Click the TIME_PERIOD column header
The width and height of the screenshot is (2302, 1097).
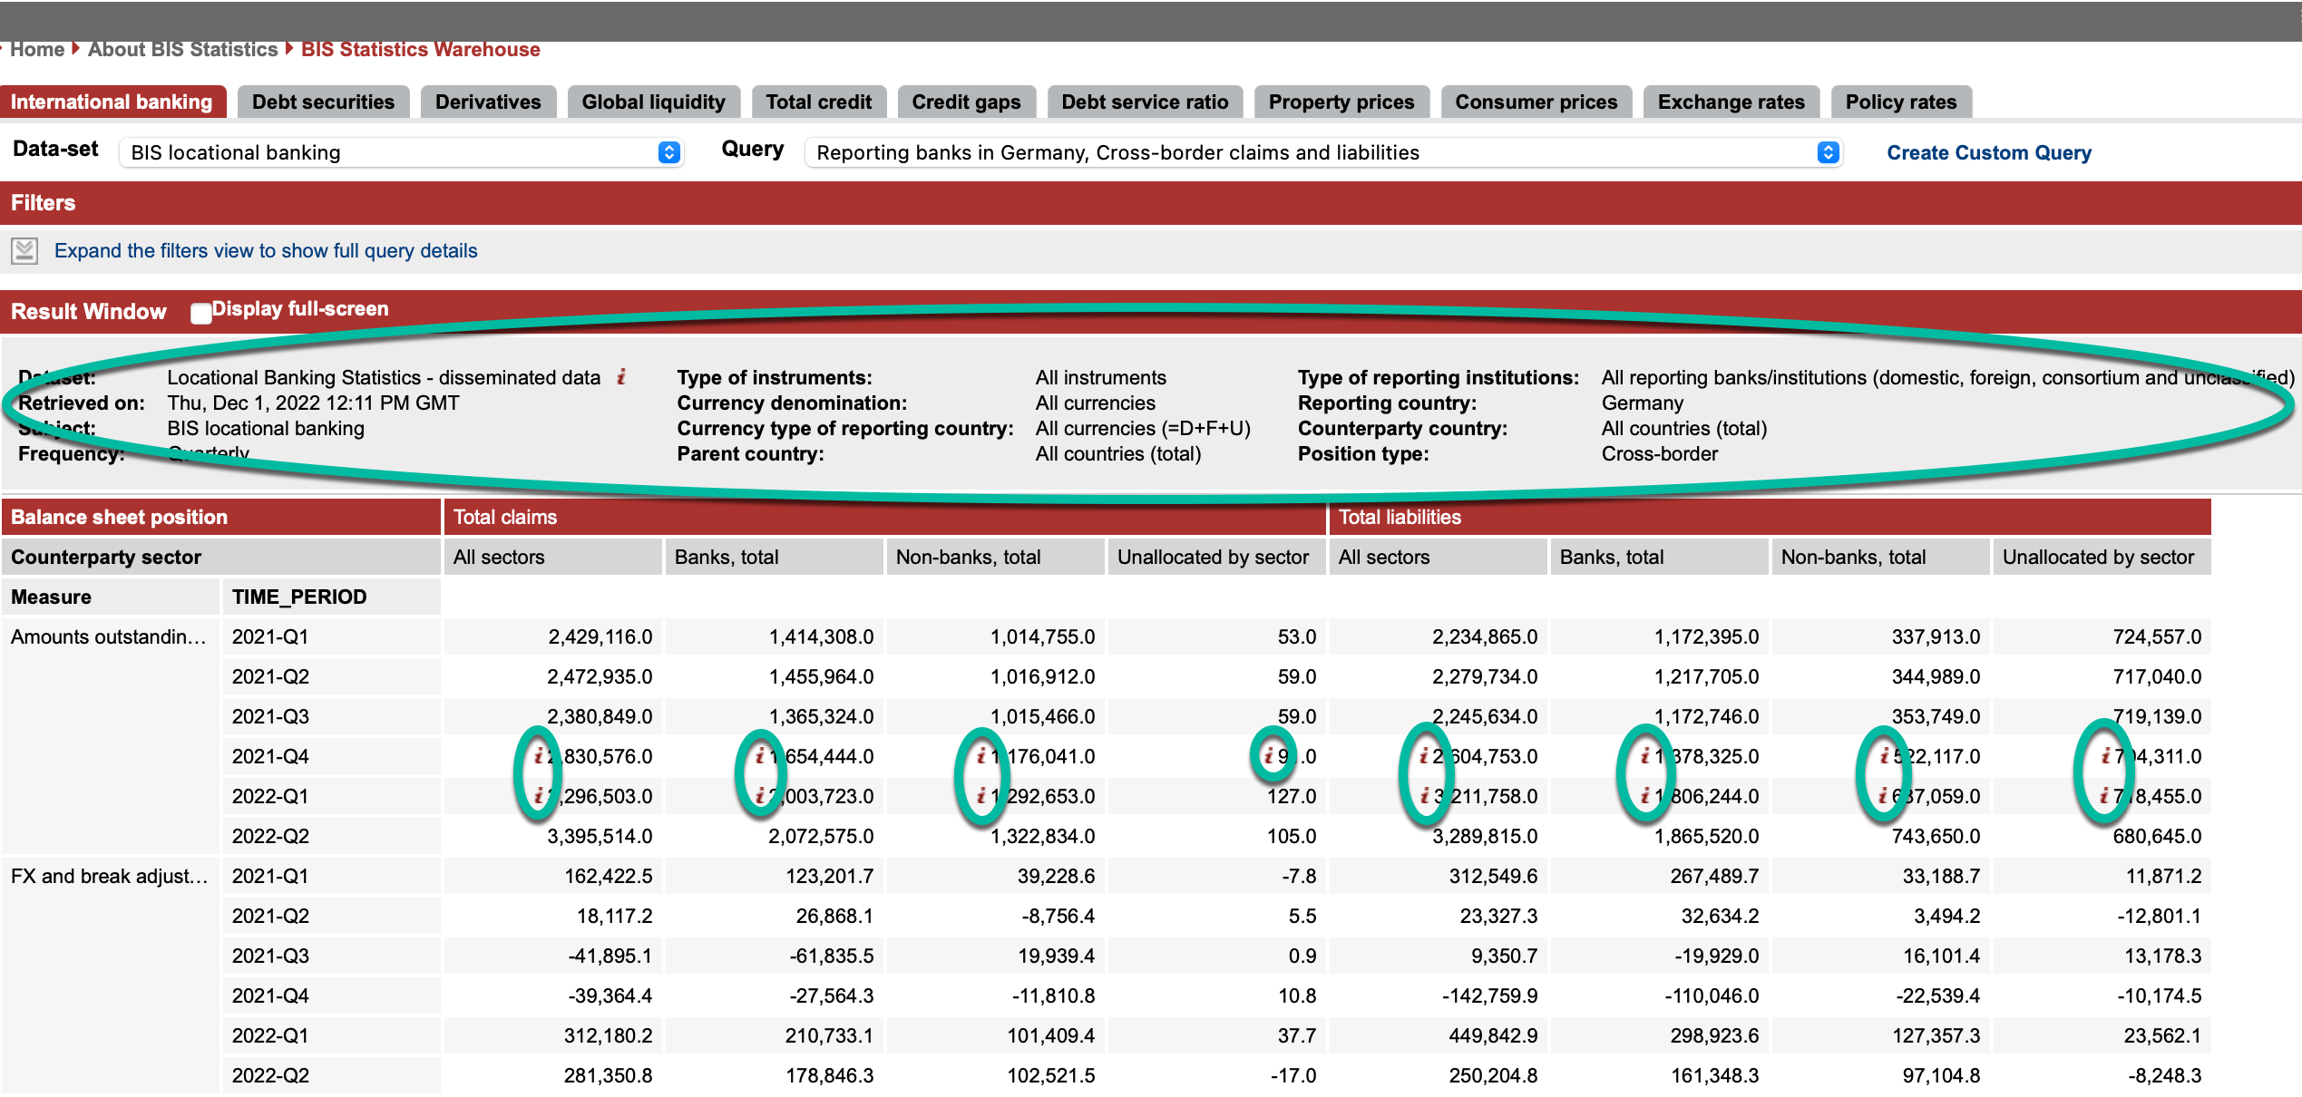(x=299, y=597)
